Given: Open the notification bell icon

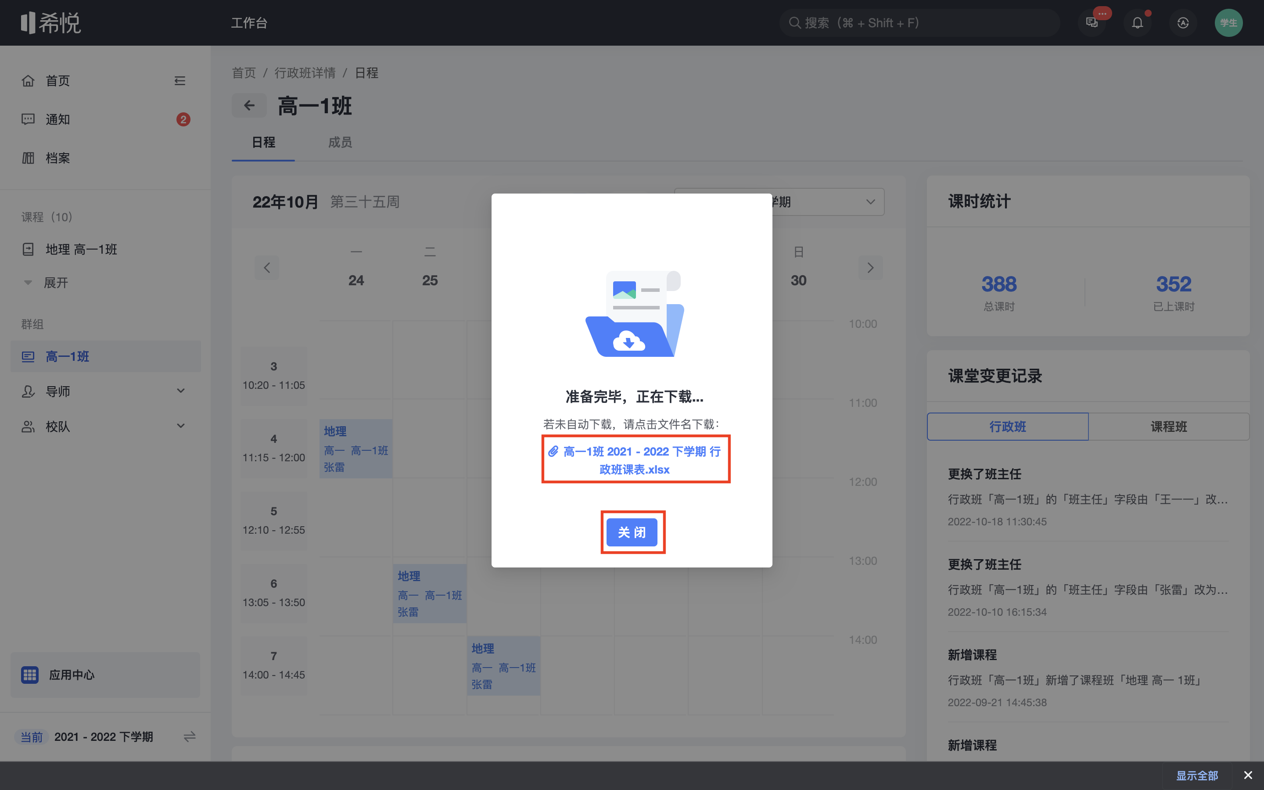Looking at the screenshot, I should point(1137,22).
